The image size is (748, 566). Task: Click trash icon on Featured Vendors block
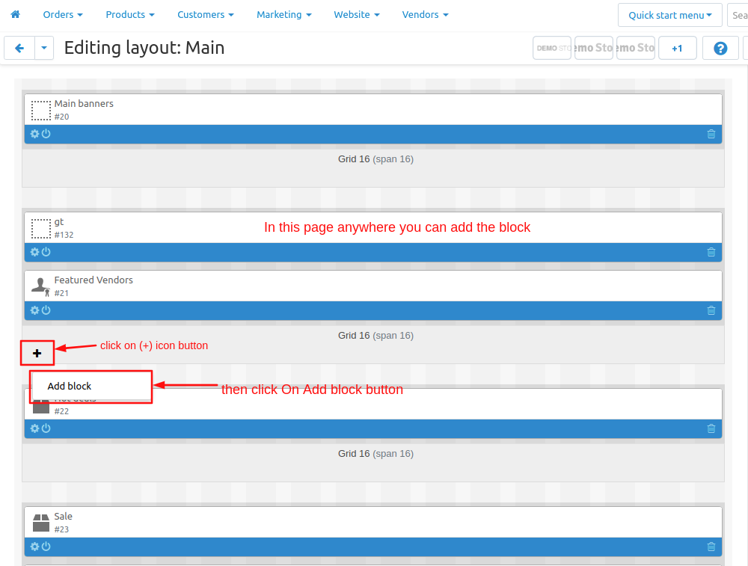pyautogui.click(x=711, y=310)
